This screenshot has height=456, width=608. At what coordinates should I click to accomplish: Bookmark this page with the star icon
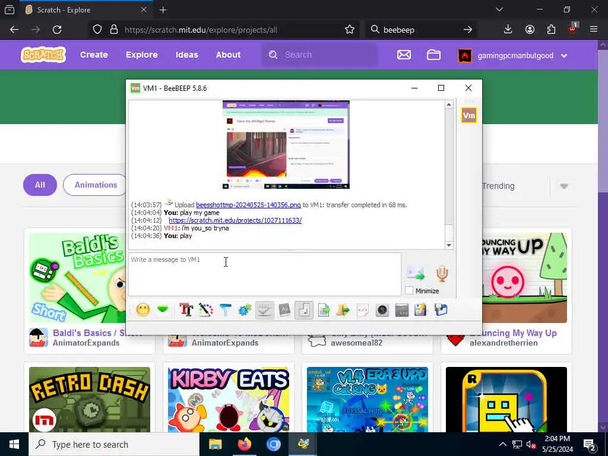point(349,30)
